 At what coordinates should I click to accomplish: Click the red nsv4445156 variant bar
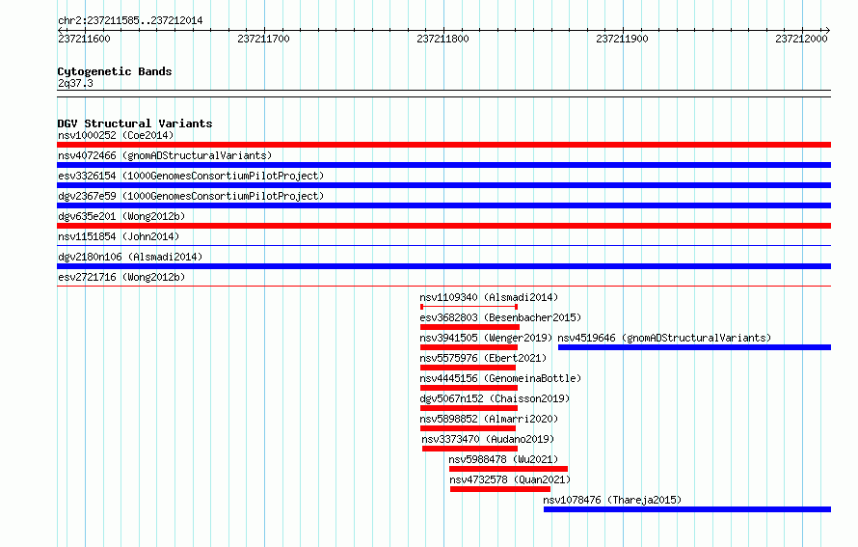click(x=469, y=388)
